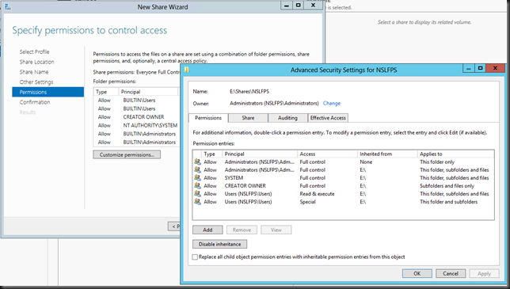Go to Confirmation wizard step
The width and height of the screenshot is (510, 289).
coord(35,102)
